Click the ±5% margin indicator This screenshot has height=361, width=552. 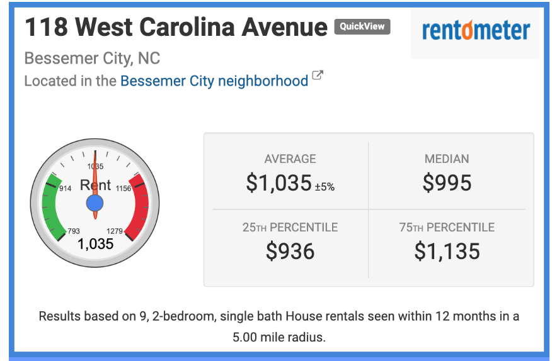click(x=325, y=187)
